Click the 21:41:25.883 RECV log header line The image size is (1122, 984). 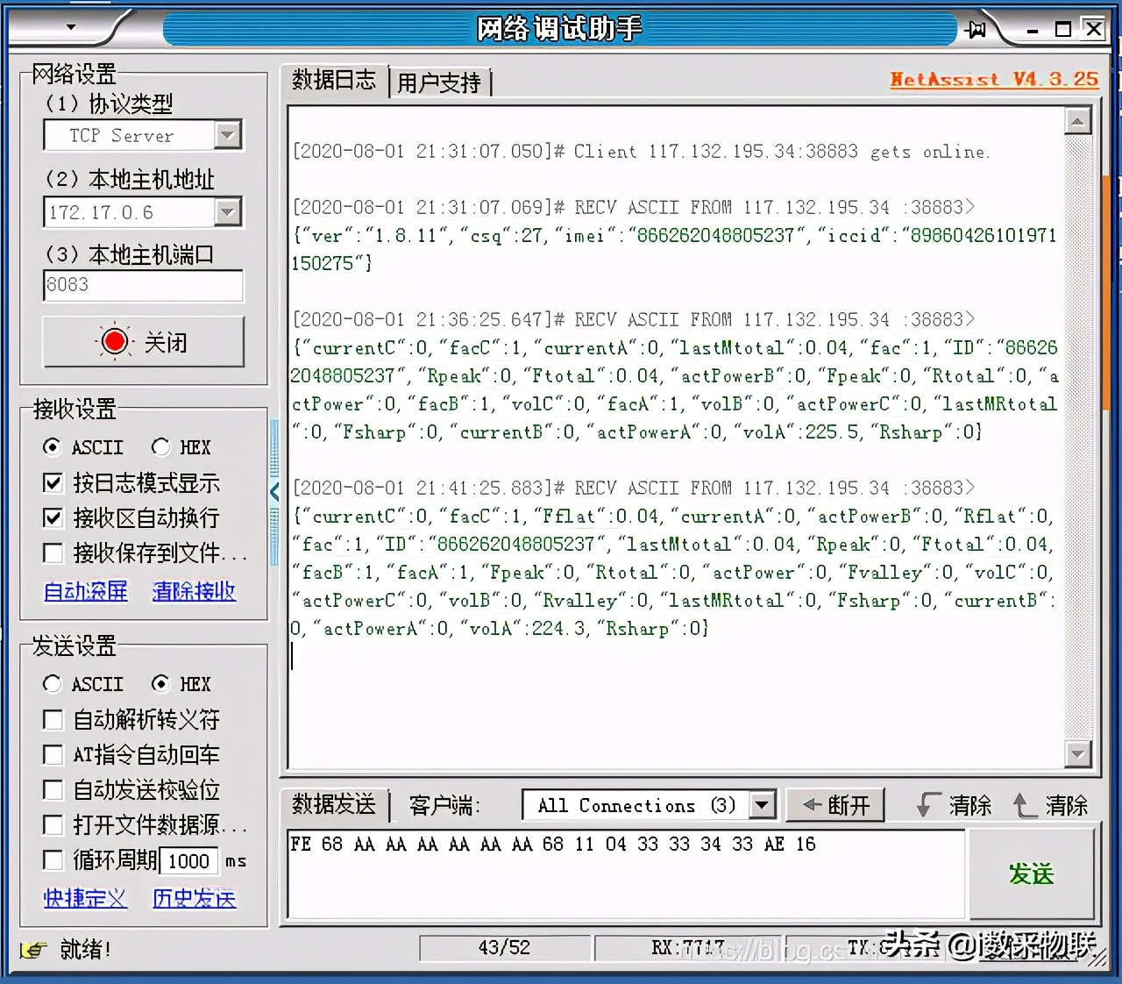tap(634, 488)
